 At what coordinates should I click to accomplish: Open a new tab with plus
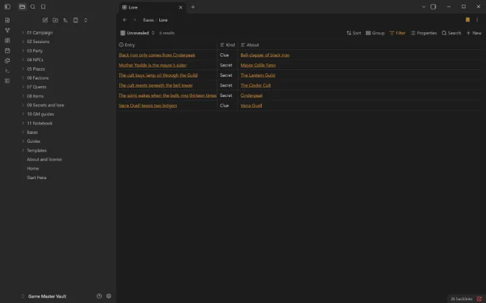(x=193, y=7)
